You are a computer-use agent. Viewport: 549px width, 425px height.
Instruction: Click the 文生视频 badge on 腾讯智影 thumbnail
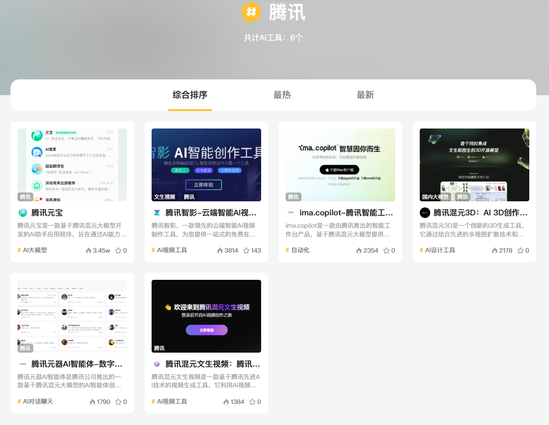tap(165, 197)
